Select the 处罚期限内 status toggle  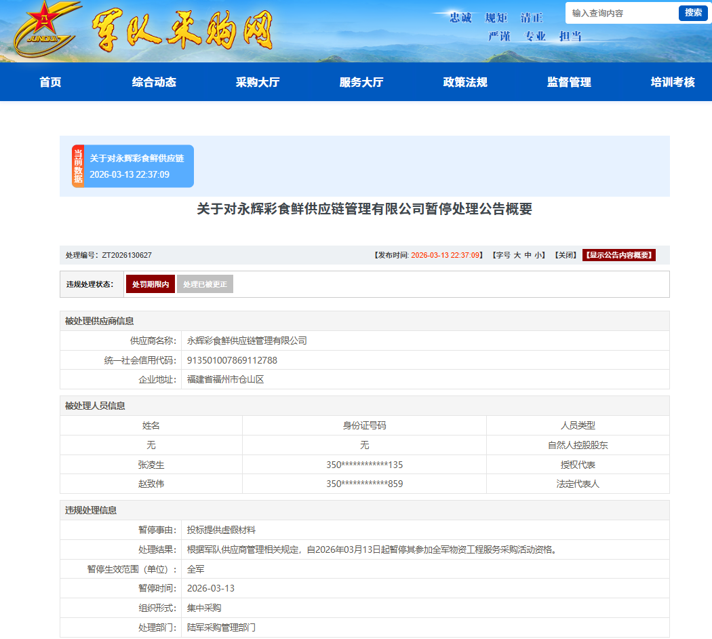[x=149, y=284]
